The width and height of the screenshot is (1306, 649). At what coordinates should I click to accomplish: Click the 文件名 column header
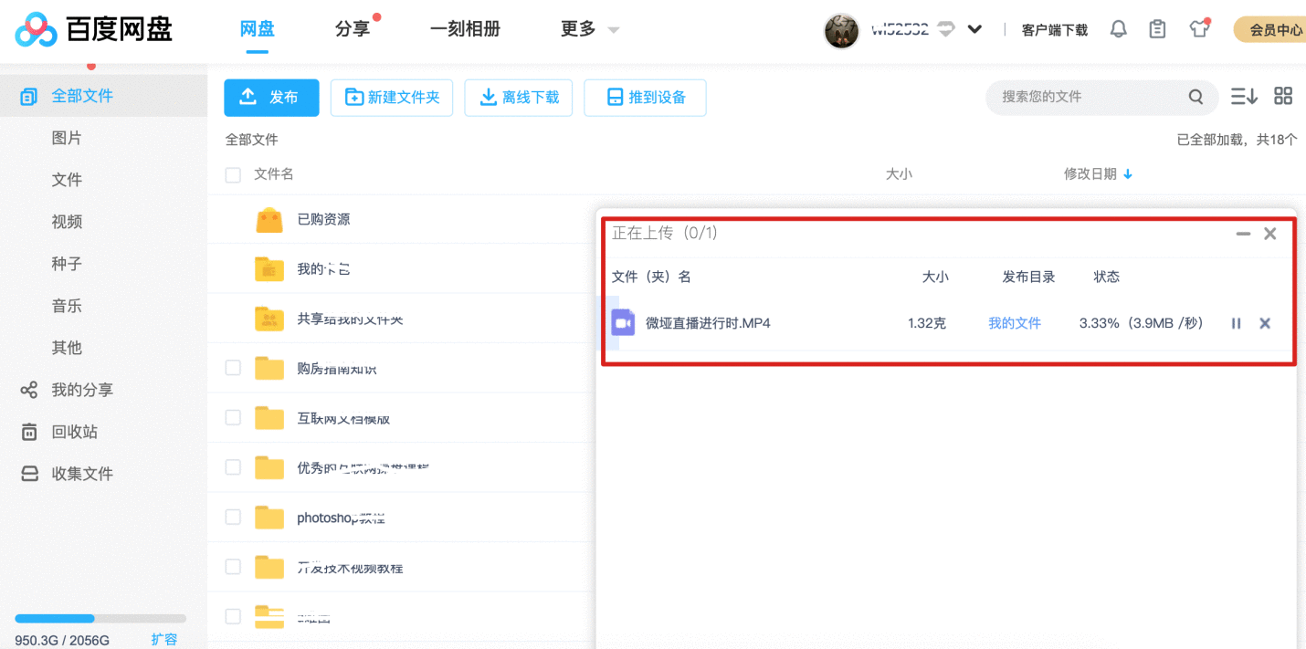(x=274, y=173)
